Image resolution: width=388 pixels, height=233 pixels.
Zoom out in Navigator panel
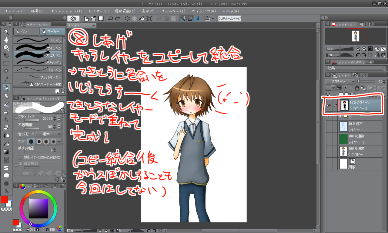(358, 49)
